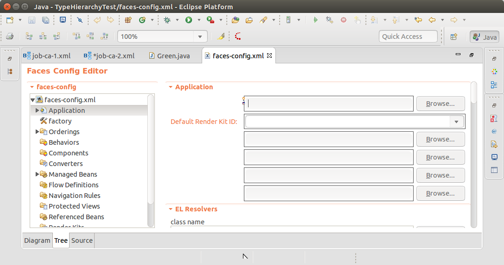Collapse the faces-config section

(x=32, y=87)
